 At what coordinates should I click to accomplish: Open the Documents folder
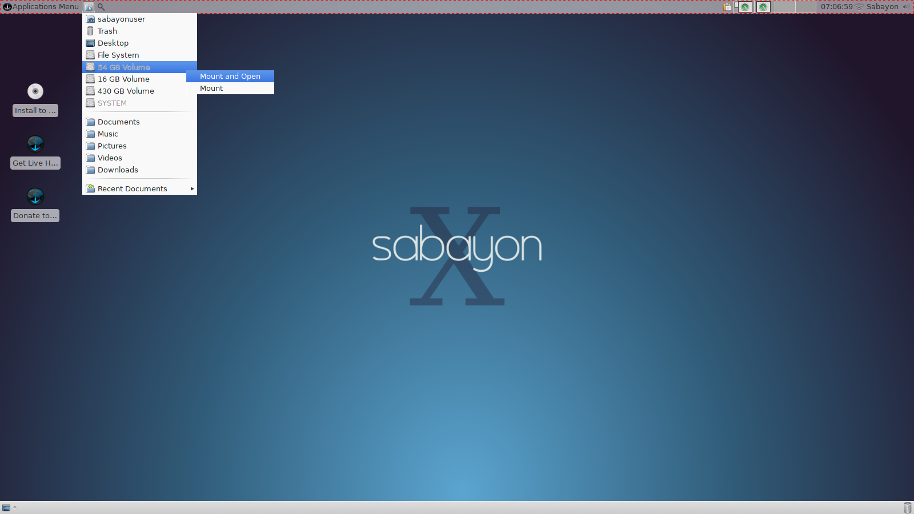(x=139, y=122)
